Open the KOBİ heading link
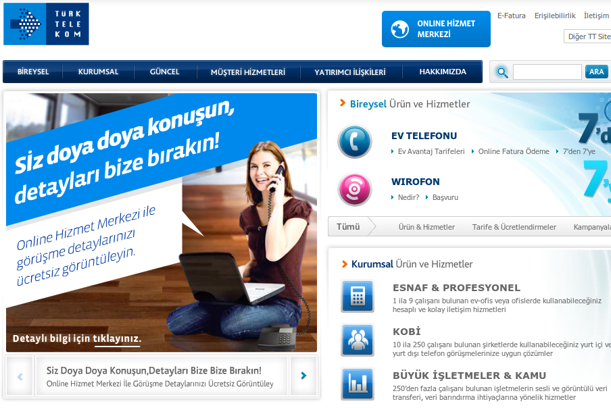The width and height of the screenshot is (611, 408). (x=406, y=331)
